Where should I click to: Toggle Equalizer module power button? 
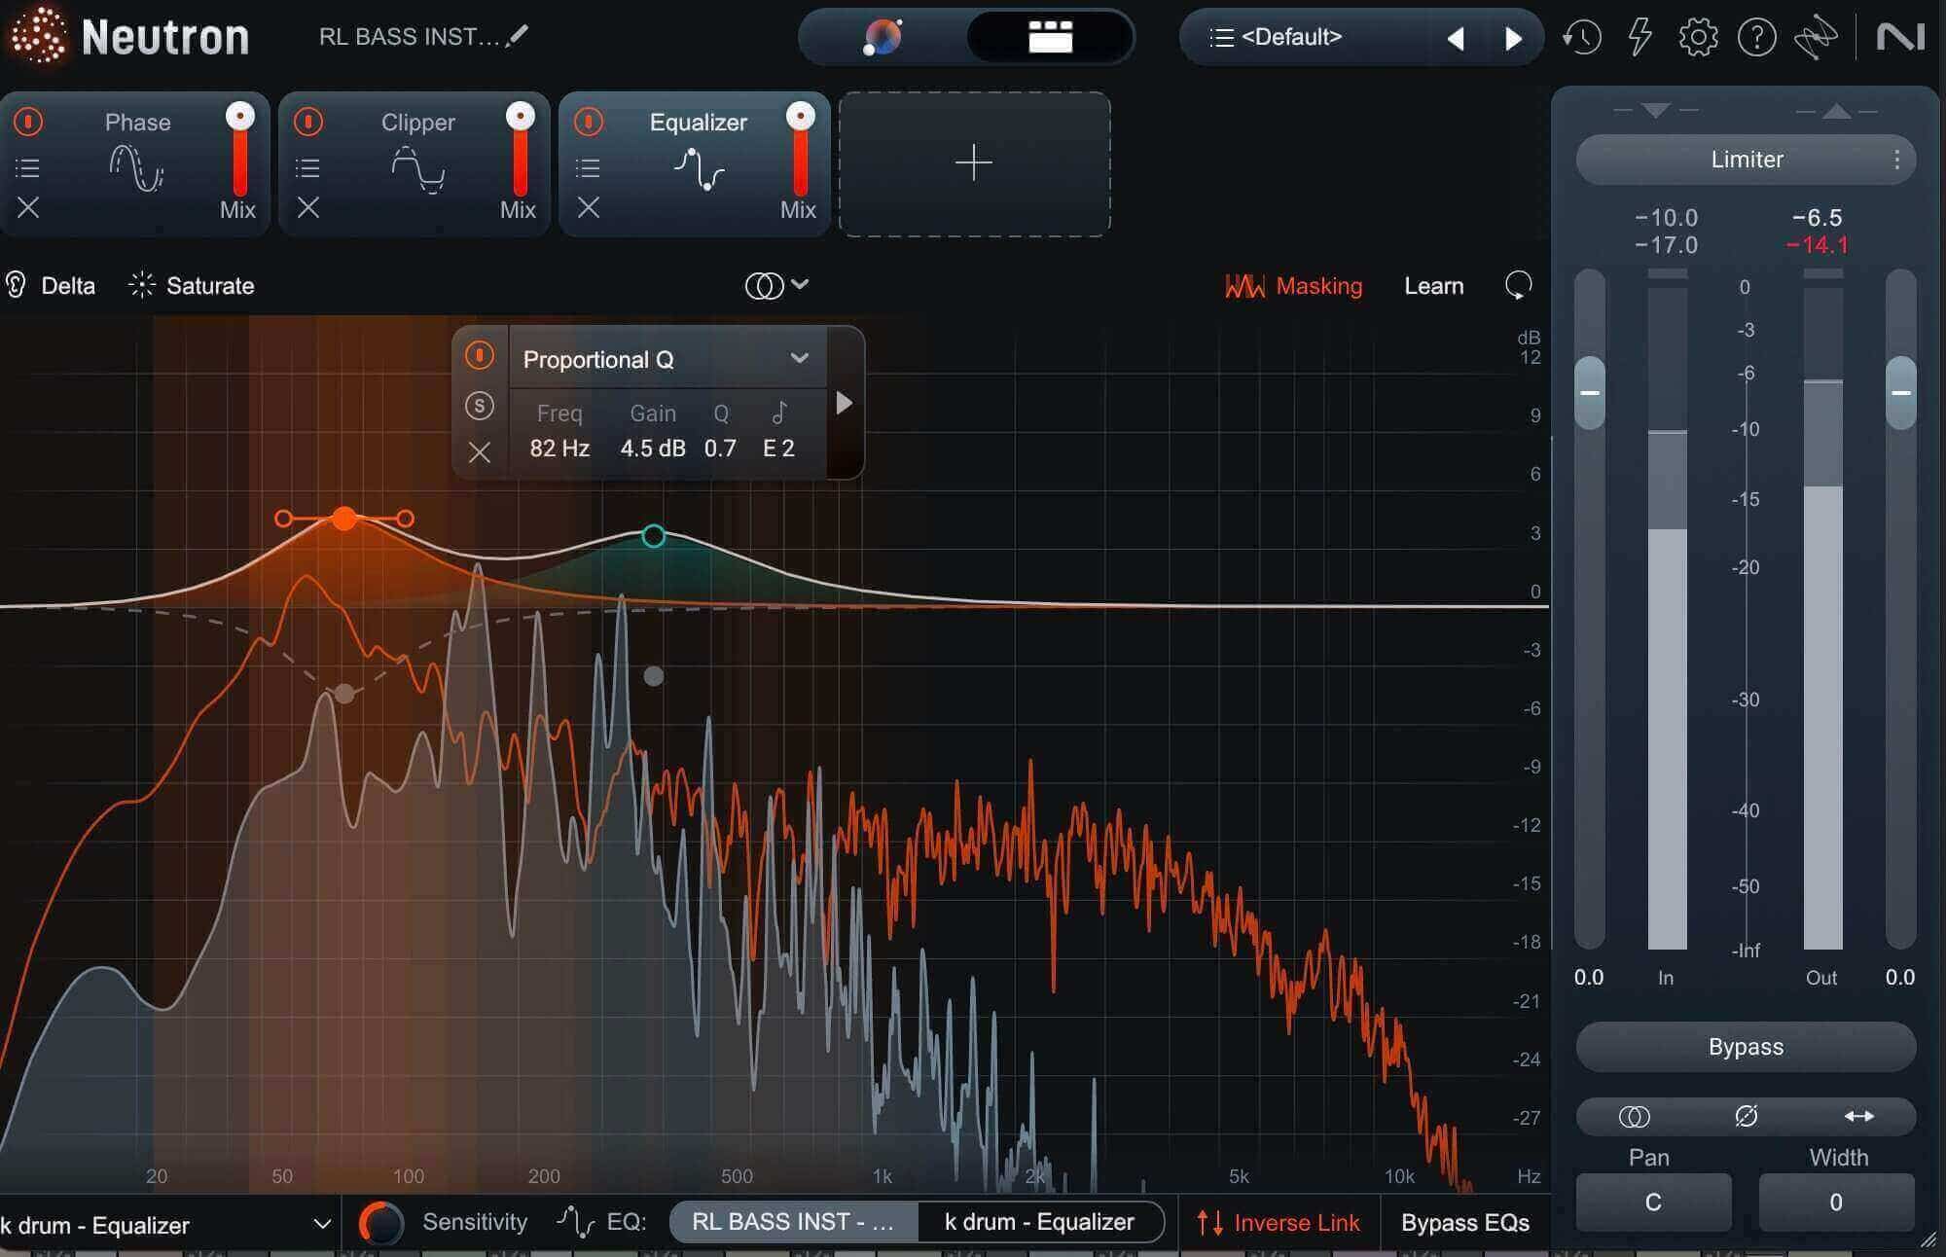click(589, 122)
